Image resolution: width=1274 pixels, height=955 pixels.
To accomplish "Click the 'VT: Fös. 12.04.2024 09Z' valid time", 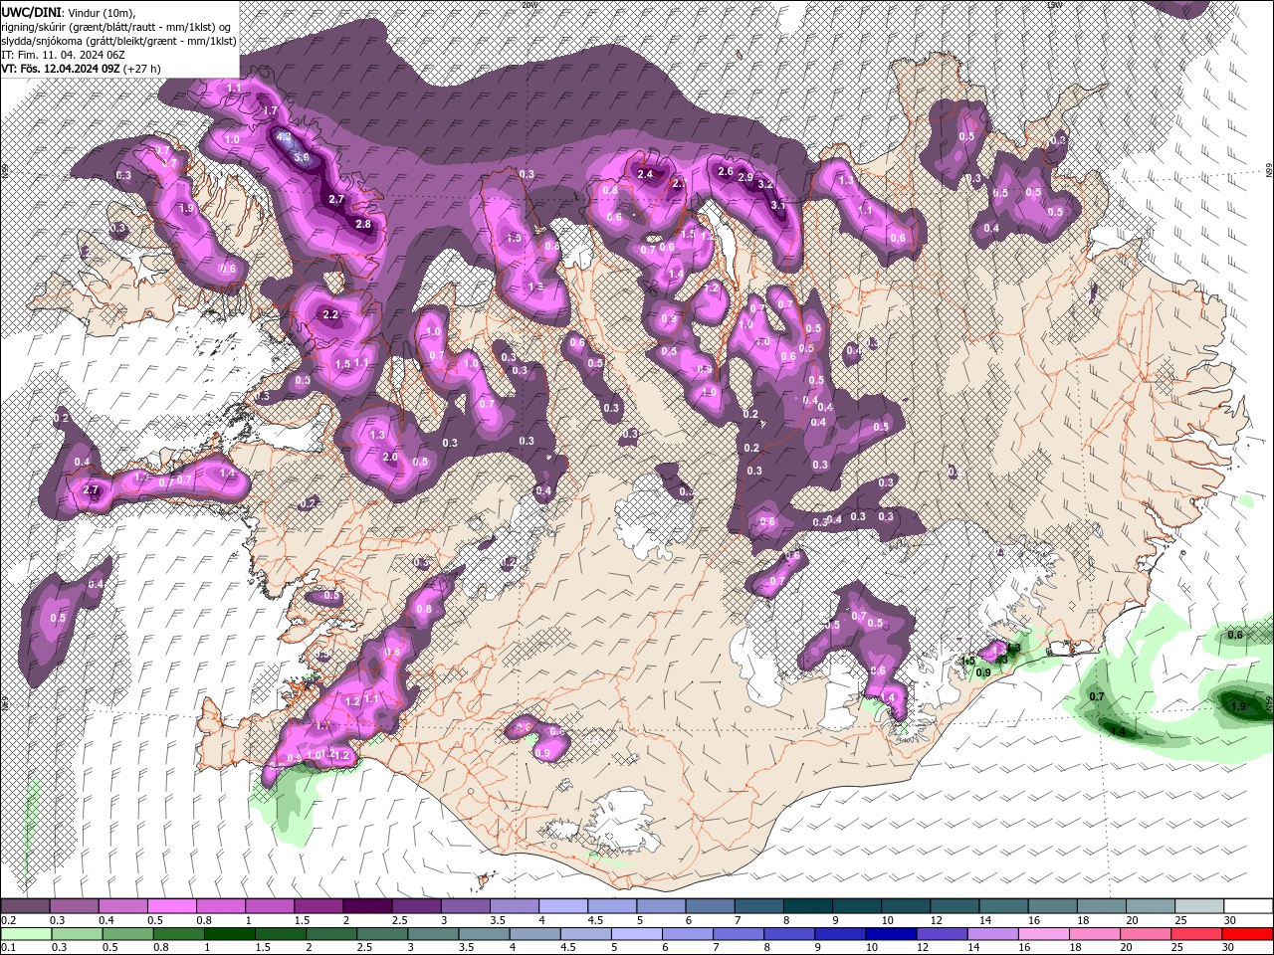I will [61, 69].
